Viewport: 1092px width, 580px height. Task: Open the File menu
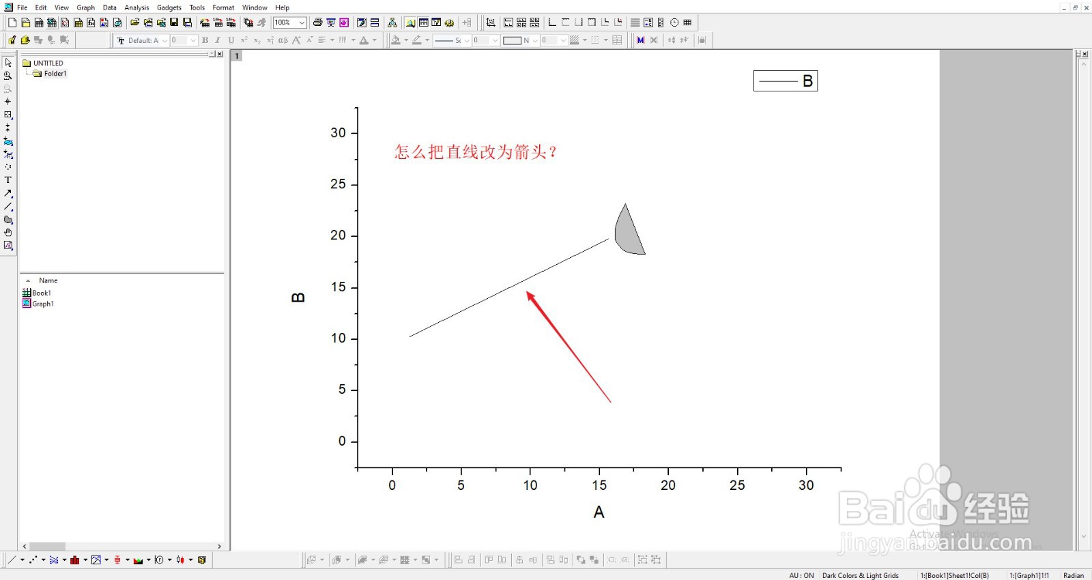click(22, 8)
